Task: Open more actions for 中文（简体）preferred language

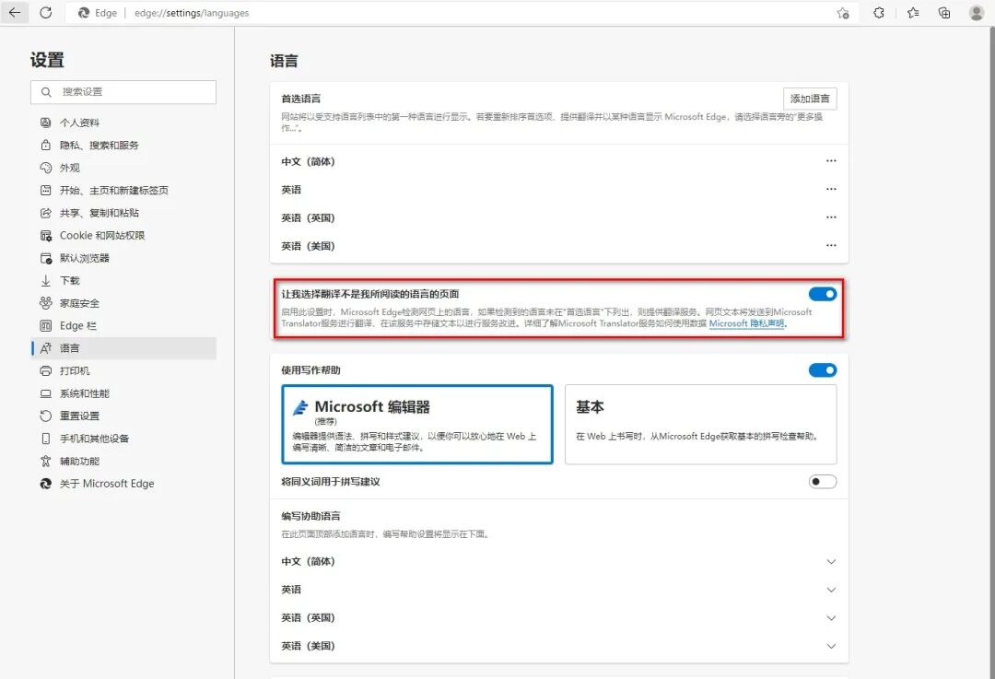Action: click(x=831, y=161)
